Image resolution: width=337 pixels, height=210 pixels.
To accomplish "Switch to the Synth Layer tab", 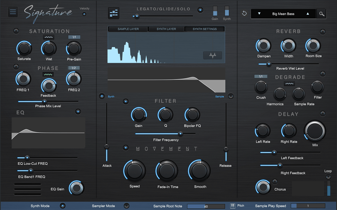I will click(x=166, y=29).
